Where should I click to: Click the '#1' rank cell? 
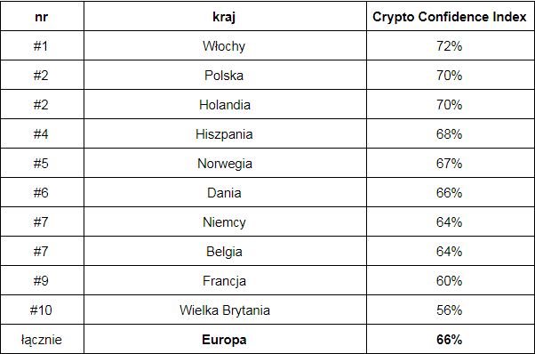(41, 46)
